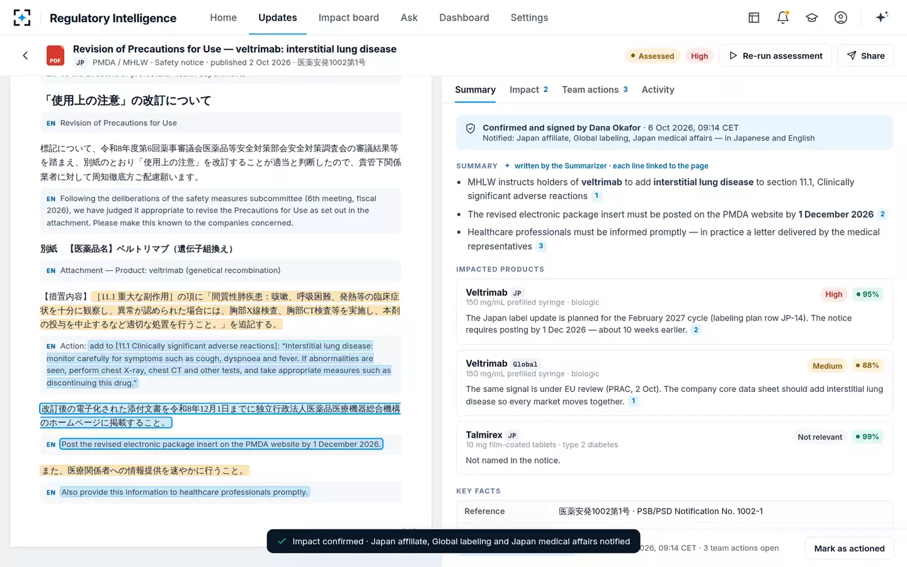Click the Share button
Screen dimensions: 907x567
coord(865,55)
